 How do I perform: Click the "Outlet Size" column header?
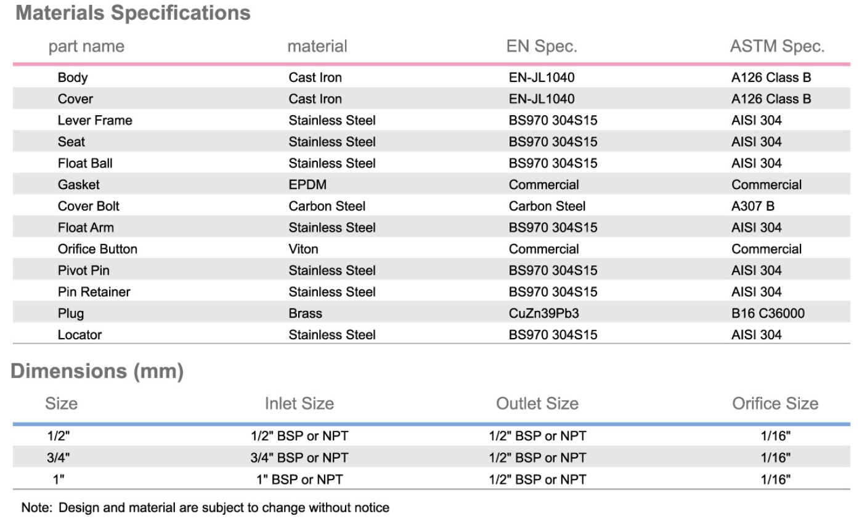click(x=537, y=404)
